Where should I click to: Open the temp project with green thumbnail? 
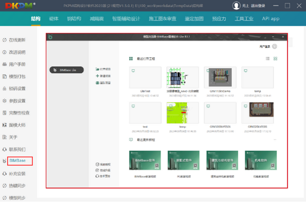pyautogui.click(x=183, y=113)
